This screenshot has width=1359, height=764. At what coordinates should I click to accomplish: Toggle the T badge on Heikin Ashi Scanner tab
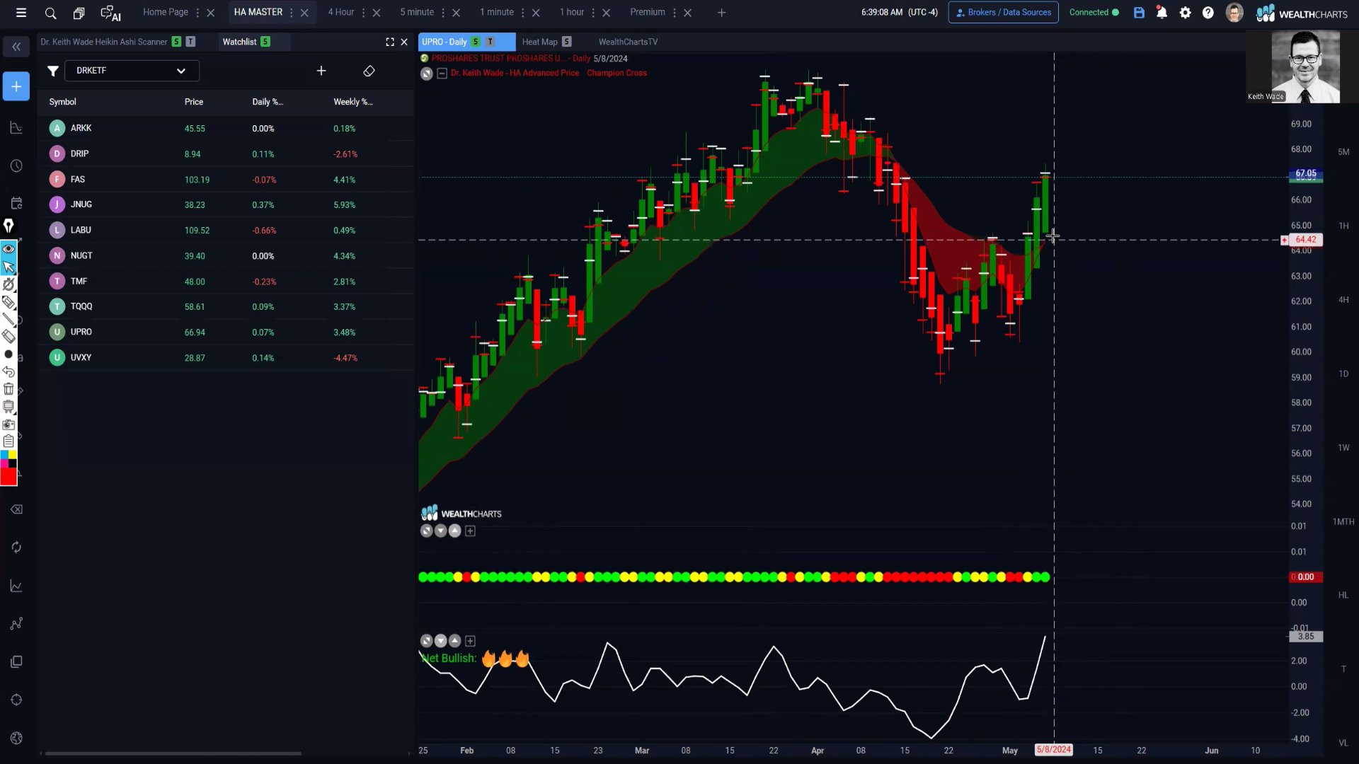pos(190,42)
